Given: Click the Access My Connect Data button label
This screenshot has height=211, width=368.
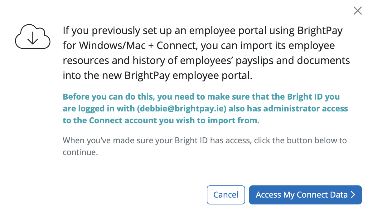Looking at the screenshot, I should (302, 195).
